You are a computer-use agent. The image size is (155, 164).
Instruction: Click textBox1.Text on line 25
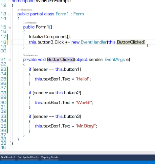click(x=57, y=79)
